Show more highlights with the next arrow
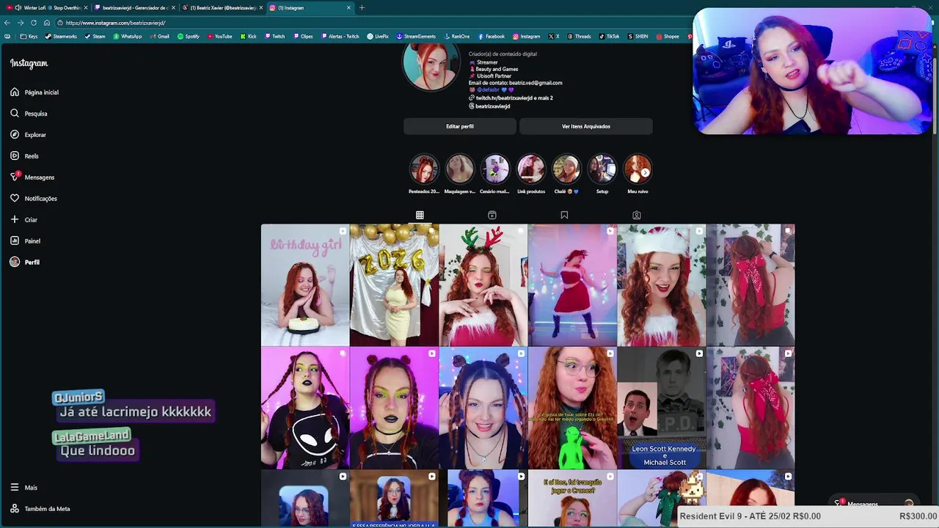This screenshot has height=528, width=939. (x=645, y=173)
